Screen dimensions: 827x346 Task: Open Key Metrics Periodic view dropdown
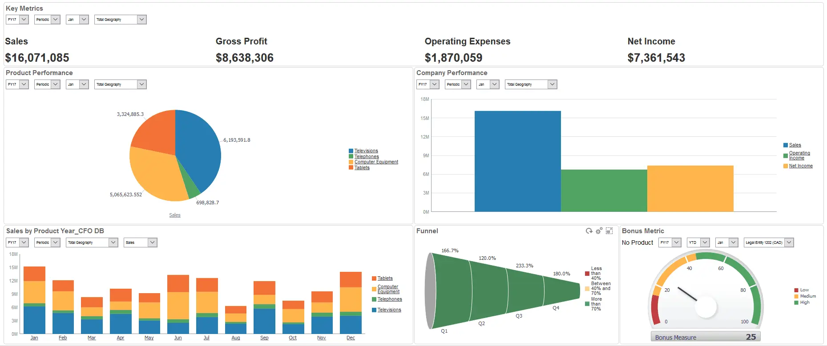47,20
